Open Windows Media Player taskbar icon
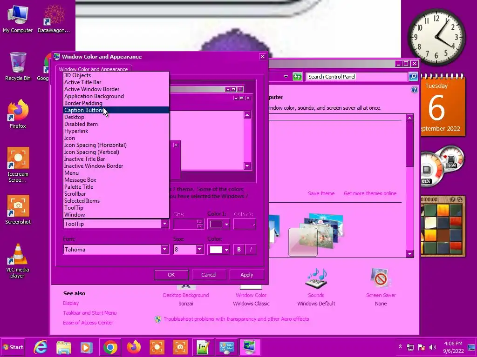This screenshot has height=357, width=477. [86, 347]
